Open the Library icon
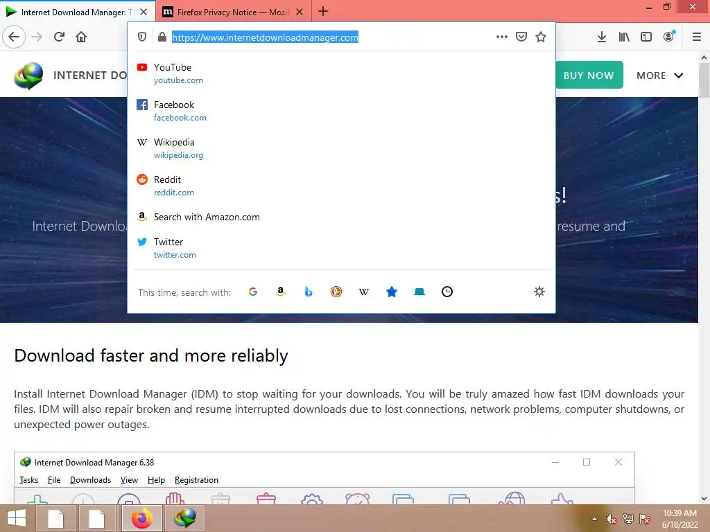710x532 pixels. tap(624, 37)
